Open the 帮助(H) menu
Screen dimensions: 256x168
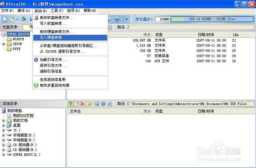pyautogui.click(x=90, y=11)
